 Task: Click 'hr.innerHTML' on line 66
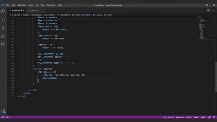[45, 63]
